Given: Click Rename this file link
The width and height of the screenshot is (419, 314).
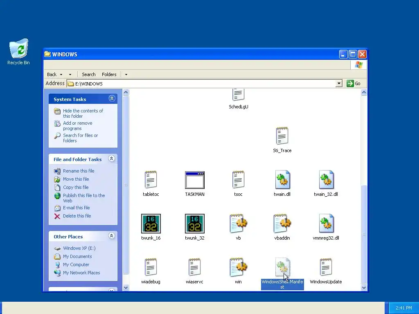Looking at the screenshot, I should [79, 171].
